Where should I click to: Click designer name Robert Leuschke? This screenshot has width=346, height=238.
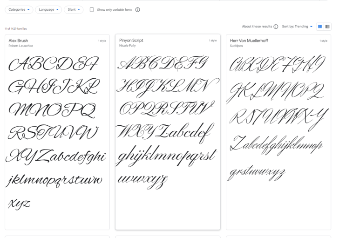(x=21, y=46)
